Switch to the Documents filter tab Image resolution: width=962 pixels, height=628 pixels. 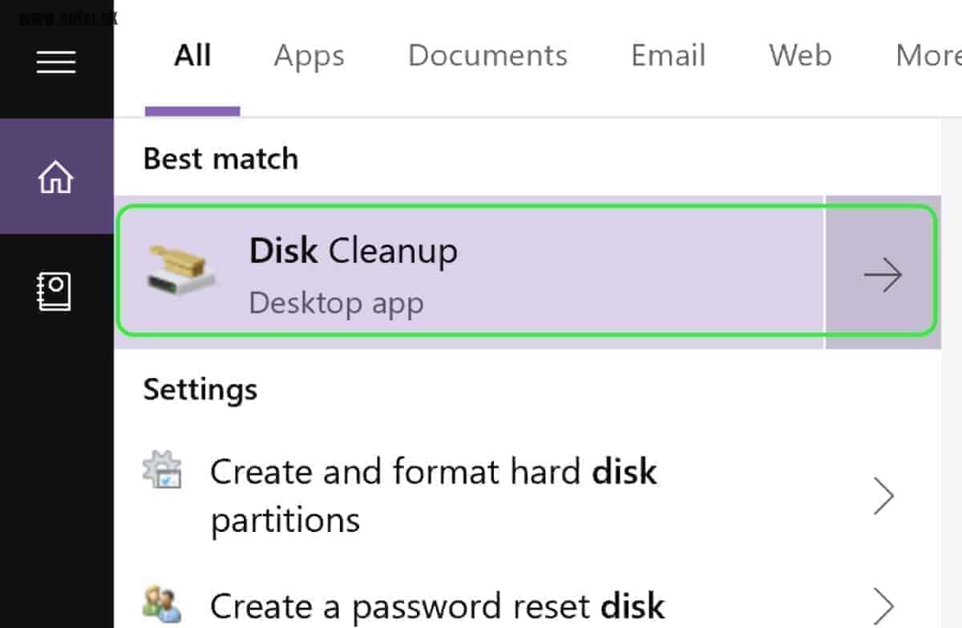[487, 56]
